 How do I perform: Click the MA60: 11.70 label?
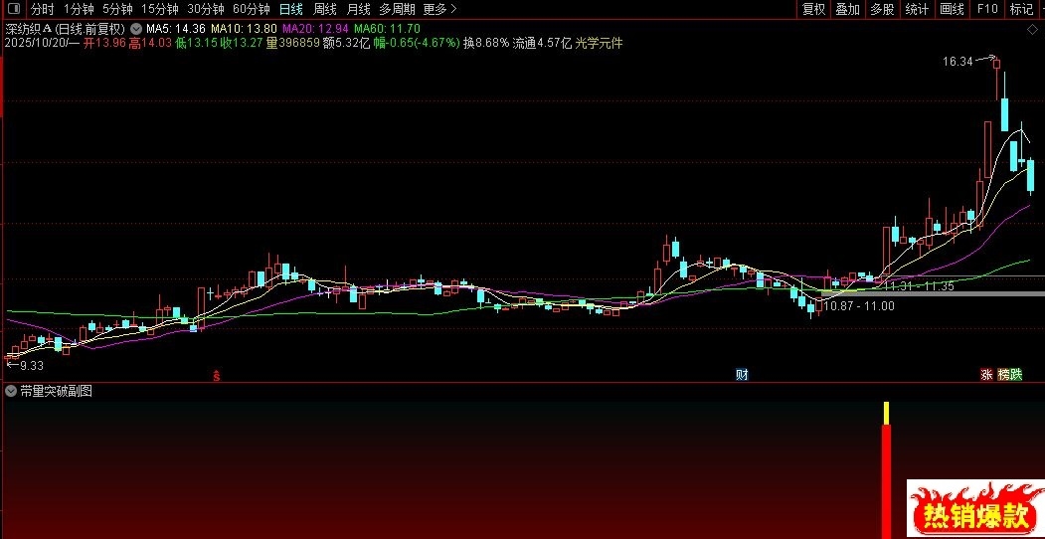coord(387,29)
